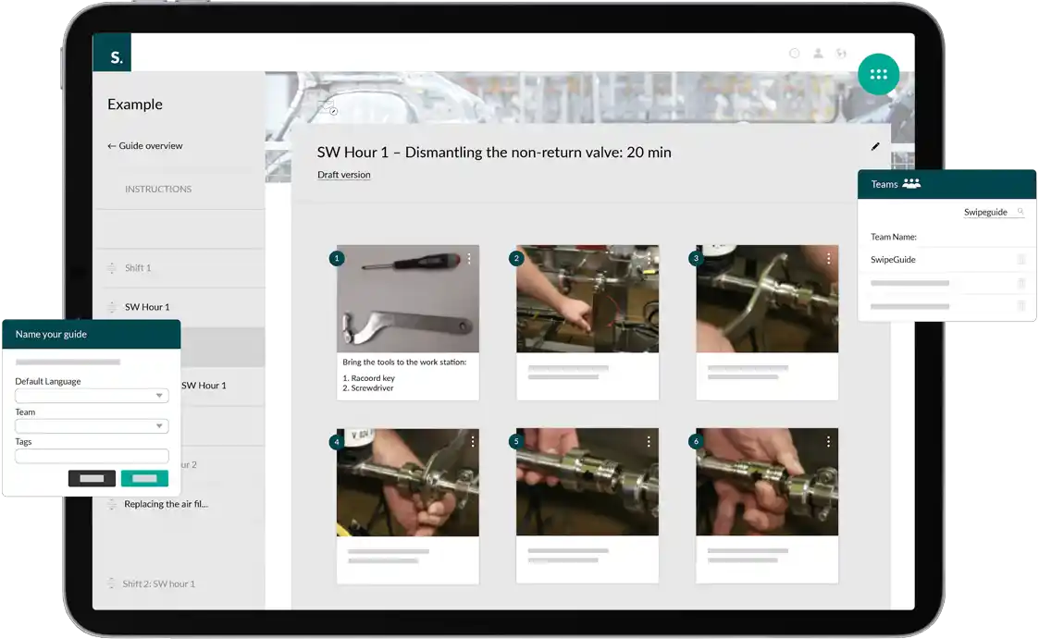Viewport: 1039px width, 639px height.
Task: Go back to Guide overview
Action: (145, 146)
